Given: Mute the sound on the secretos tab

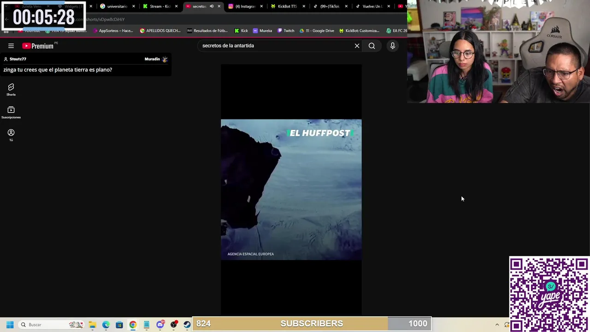Looking at the screenshot, I should (212, 6).
